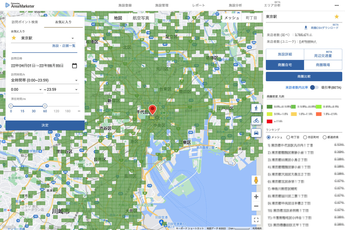Open the three-dot overflow menu

coord(336,5)
